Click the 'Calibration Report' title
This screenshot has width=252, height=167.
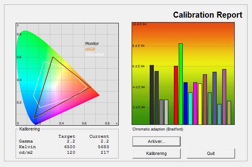pos(208,15)
